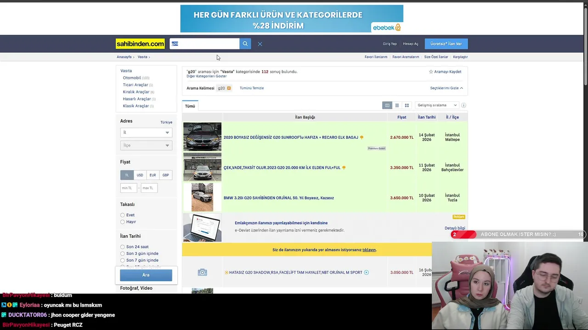
Task: Click the star icon to save search
Action: (431, 71)
